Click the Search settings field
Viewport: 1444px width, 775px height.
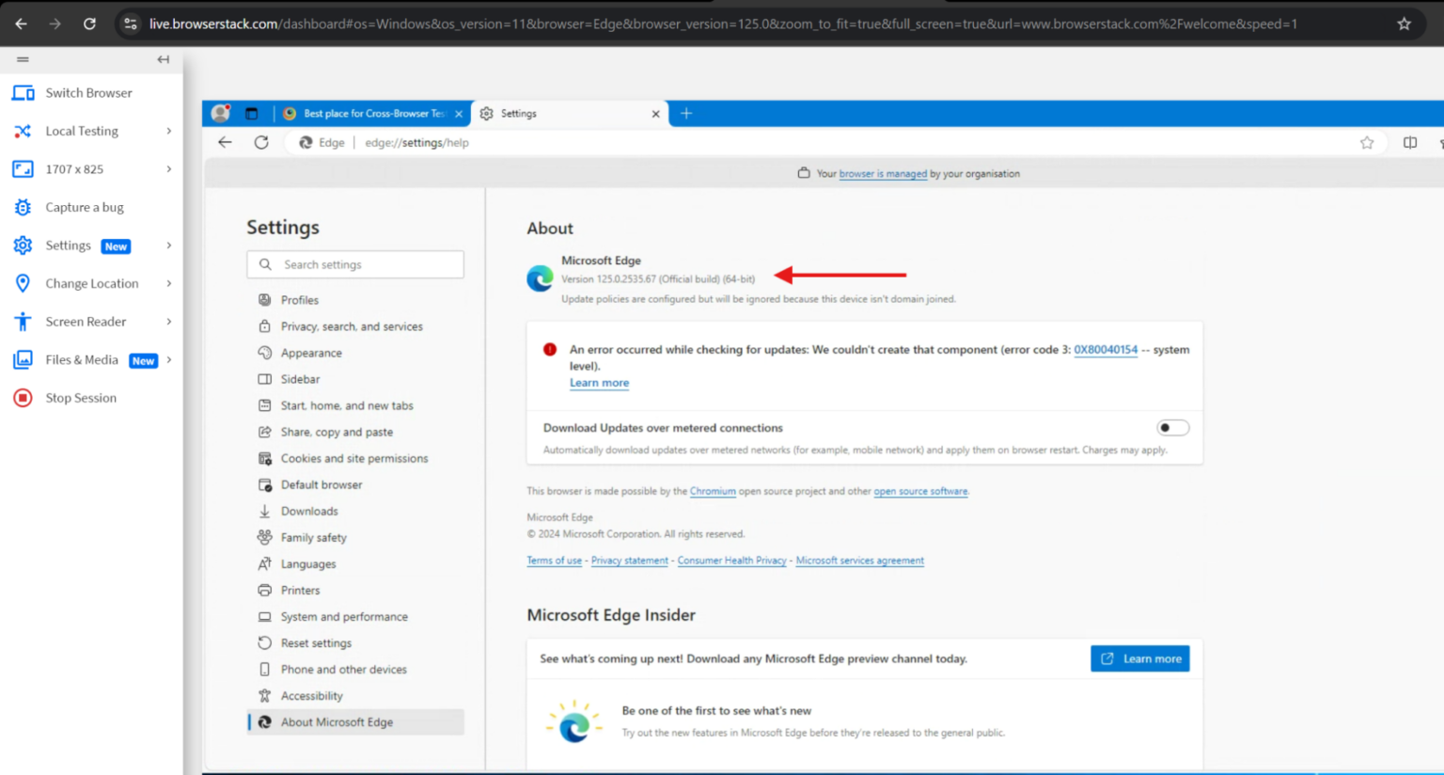tap(354, 264)
